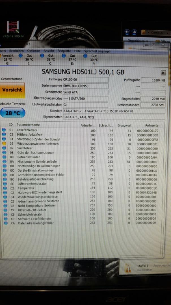This screenshot has height=305, width=171.
Task: Click the Standard ATA/ATAPI-7 field
Action: click(x=114, y=111)
